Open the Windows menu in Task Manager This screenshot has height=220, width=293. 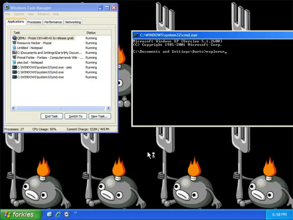click(x=43, y=14)
